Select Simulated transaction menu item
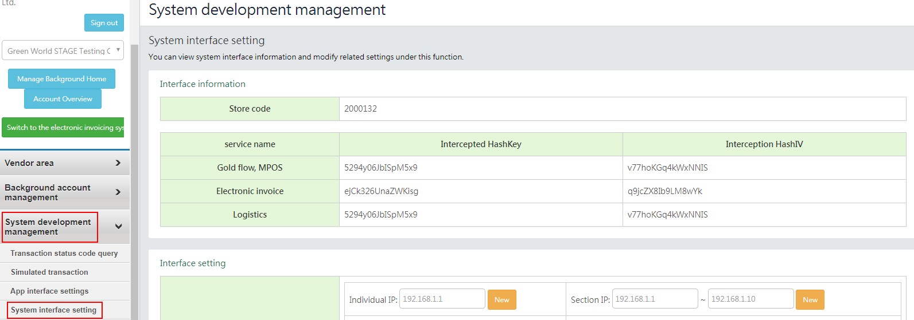Viewport: 914px width, 320px height. point(49,272)
